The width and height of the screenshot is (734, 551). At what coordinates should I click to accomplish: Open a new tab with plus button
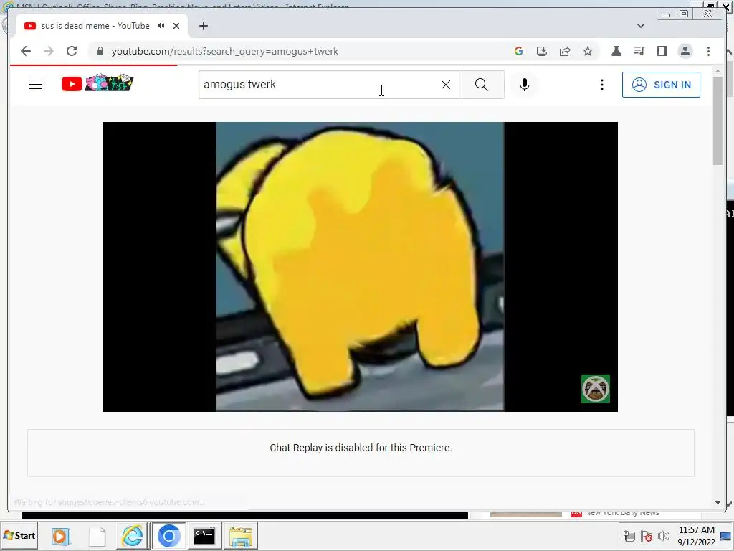pos(203,26)
